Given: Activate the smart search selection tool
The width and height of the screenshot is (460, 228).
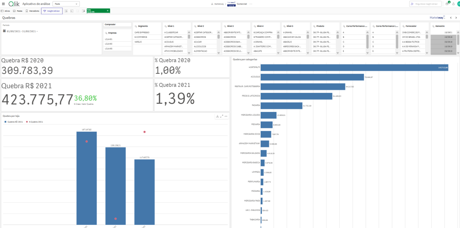Looking at the screenshot, I should pos(66,11).
